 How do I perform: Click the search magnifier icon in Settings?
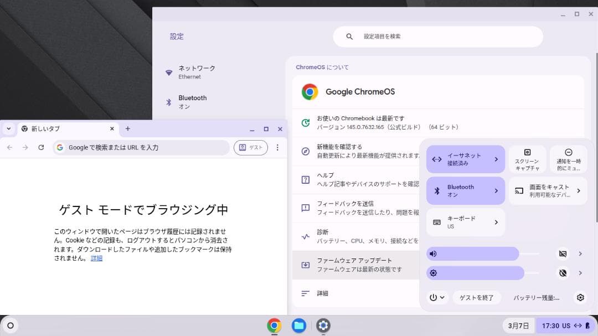click(x=349, y=37)
